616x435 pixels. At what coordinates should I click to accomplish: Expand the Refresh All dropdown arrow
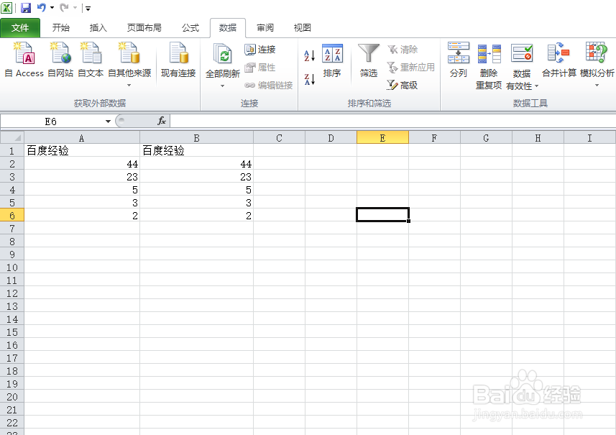[x=222, y=86]
